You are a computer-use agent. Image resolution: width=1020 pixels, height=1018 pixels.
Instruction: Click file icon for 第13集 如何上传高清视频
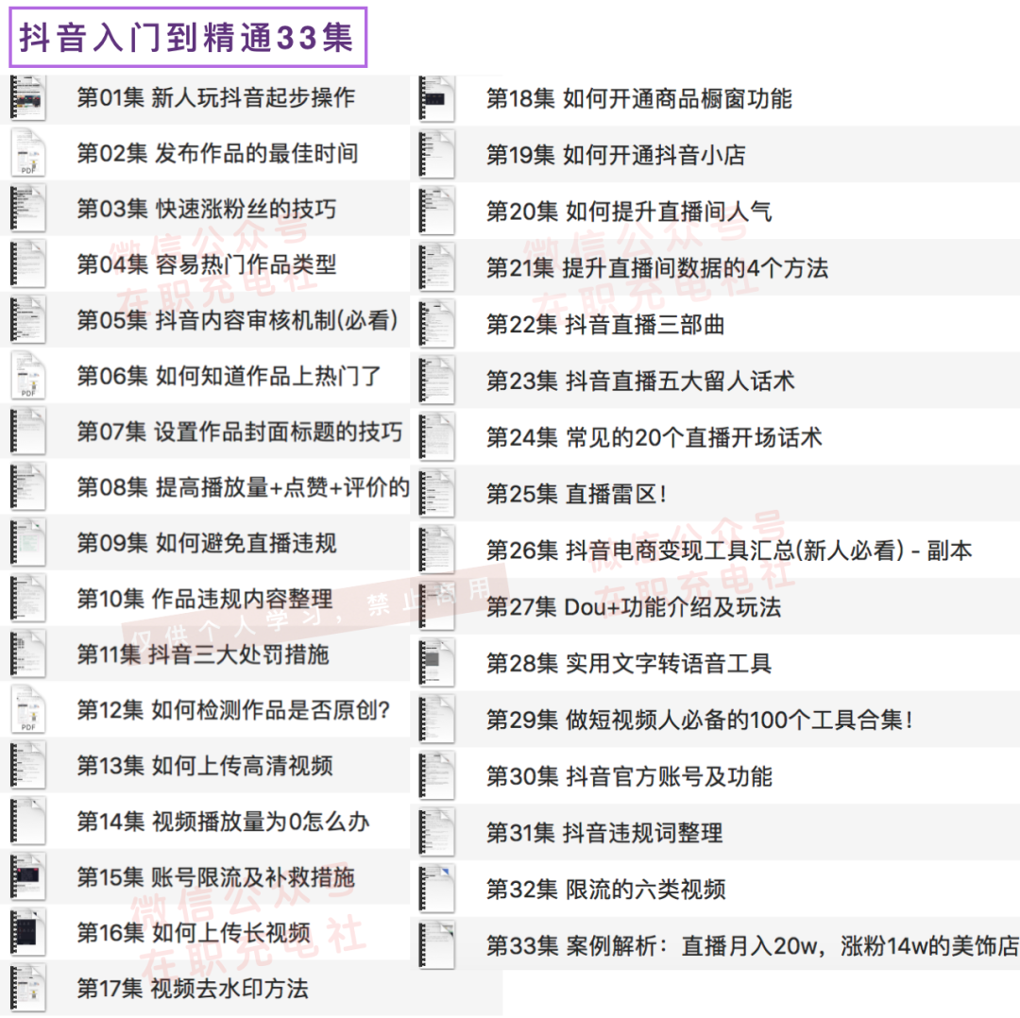pos(28,766)
